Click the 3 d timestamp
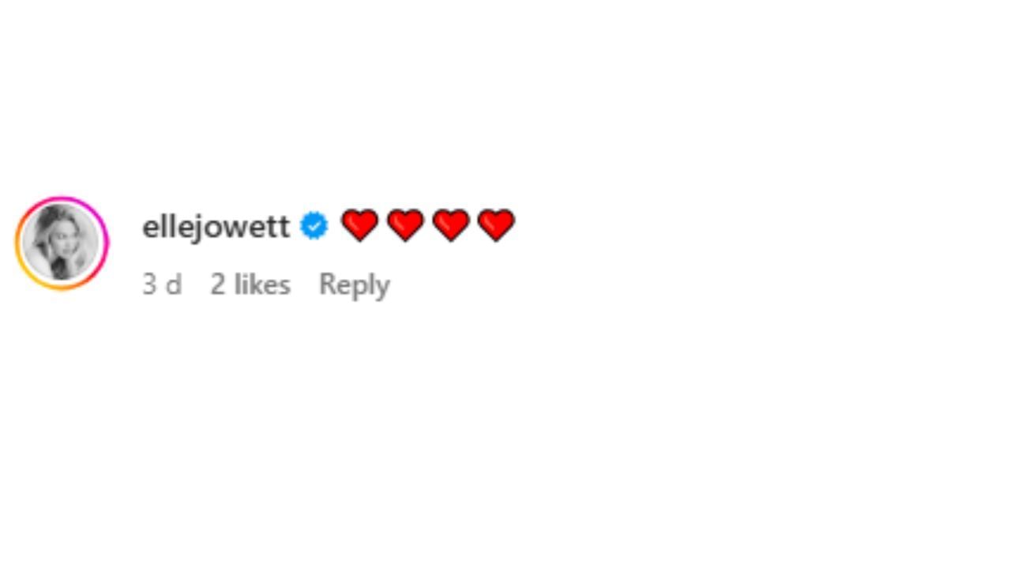This screenshot has width=1011, height=569. pyautogui.click(x=162, y=284)
